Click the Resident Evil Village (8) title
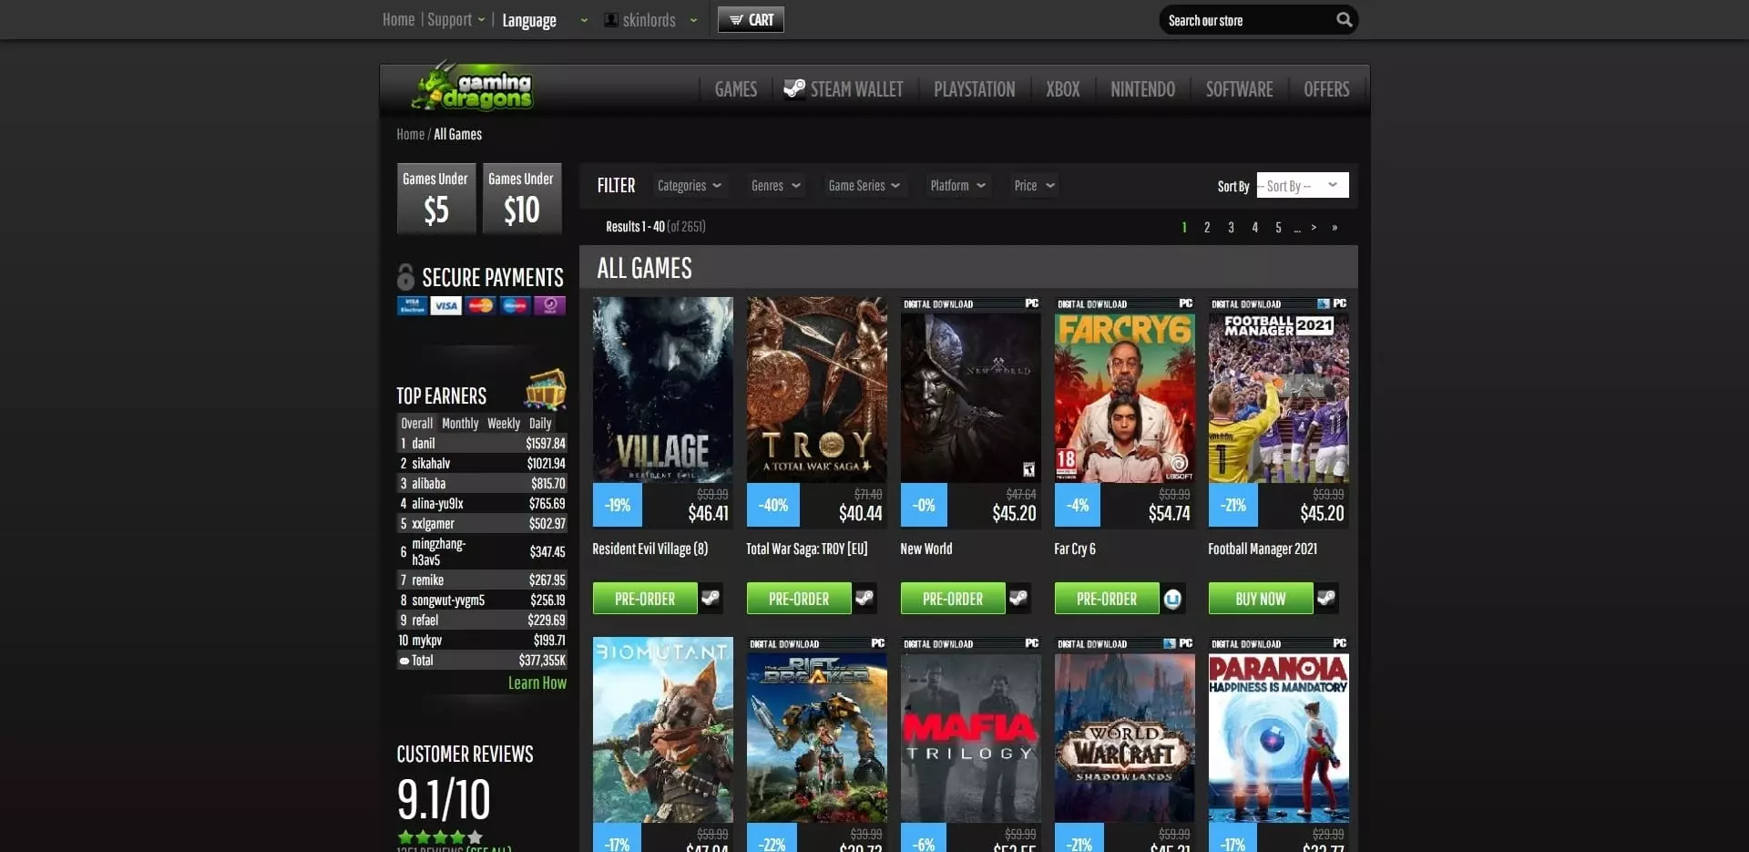Viewport: 1749px width, 852px height. click(649, 549)
